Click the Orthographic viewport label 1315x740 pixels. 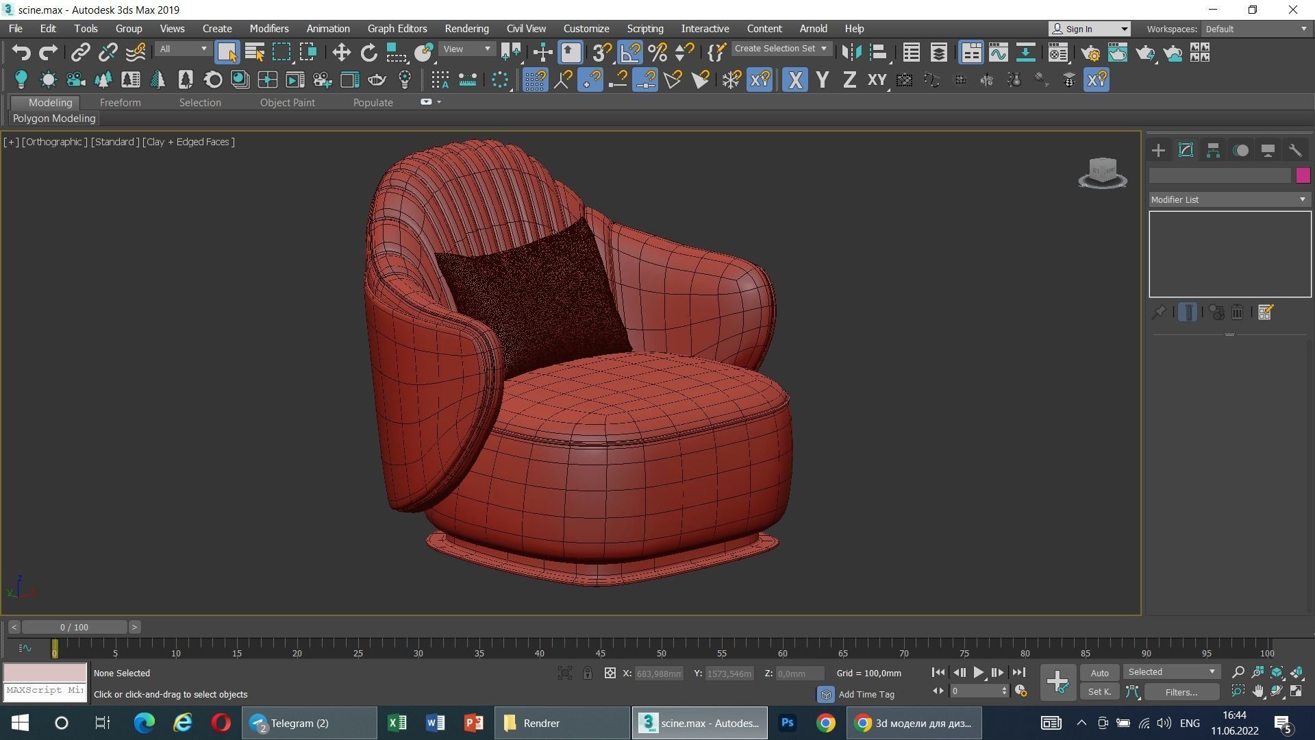click(54, 142)
